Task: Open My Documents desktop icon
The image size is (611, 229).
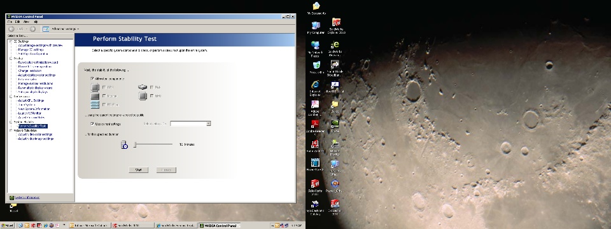Action: click(316, 6)
